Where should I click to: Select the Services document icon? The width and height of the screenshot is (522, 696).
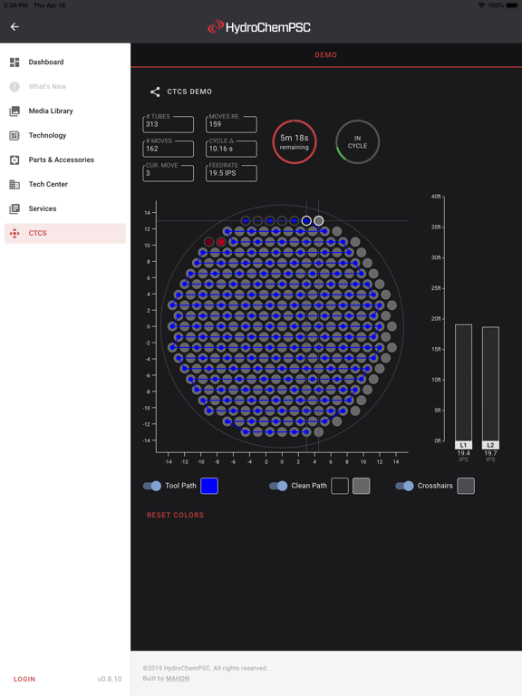(x=14, y=208)
